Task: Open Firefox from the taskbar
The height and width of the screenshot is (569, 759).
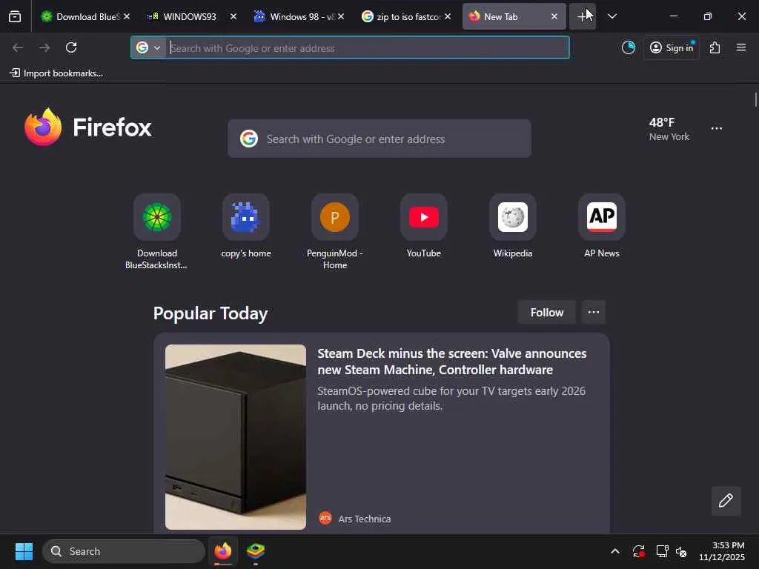Action: [x=223, y=551]
